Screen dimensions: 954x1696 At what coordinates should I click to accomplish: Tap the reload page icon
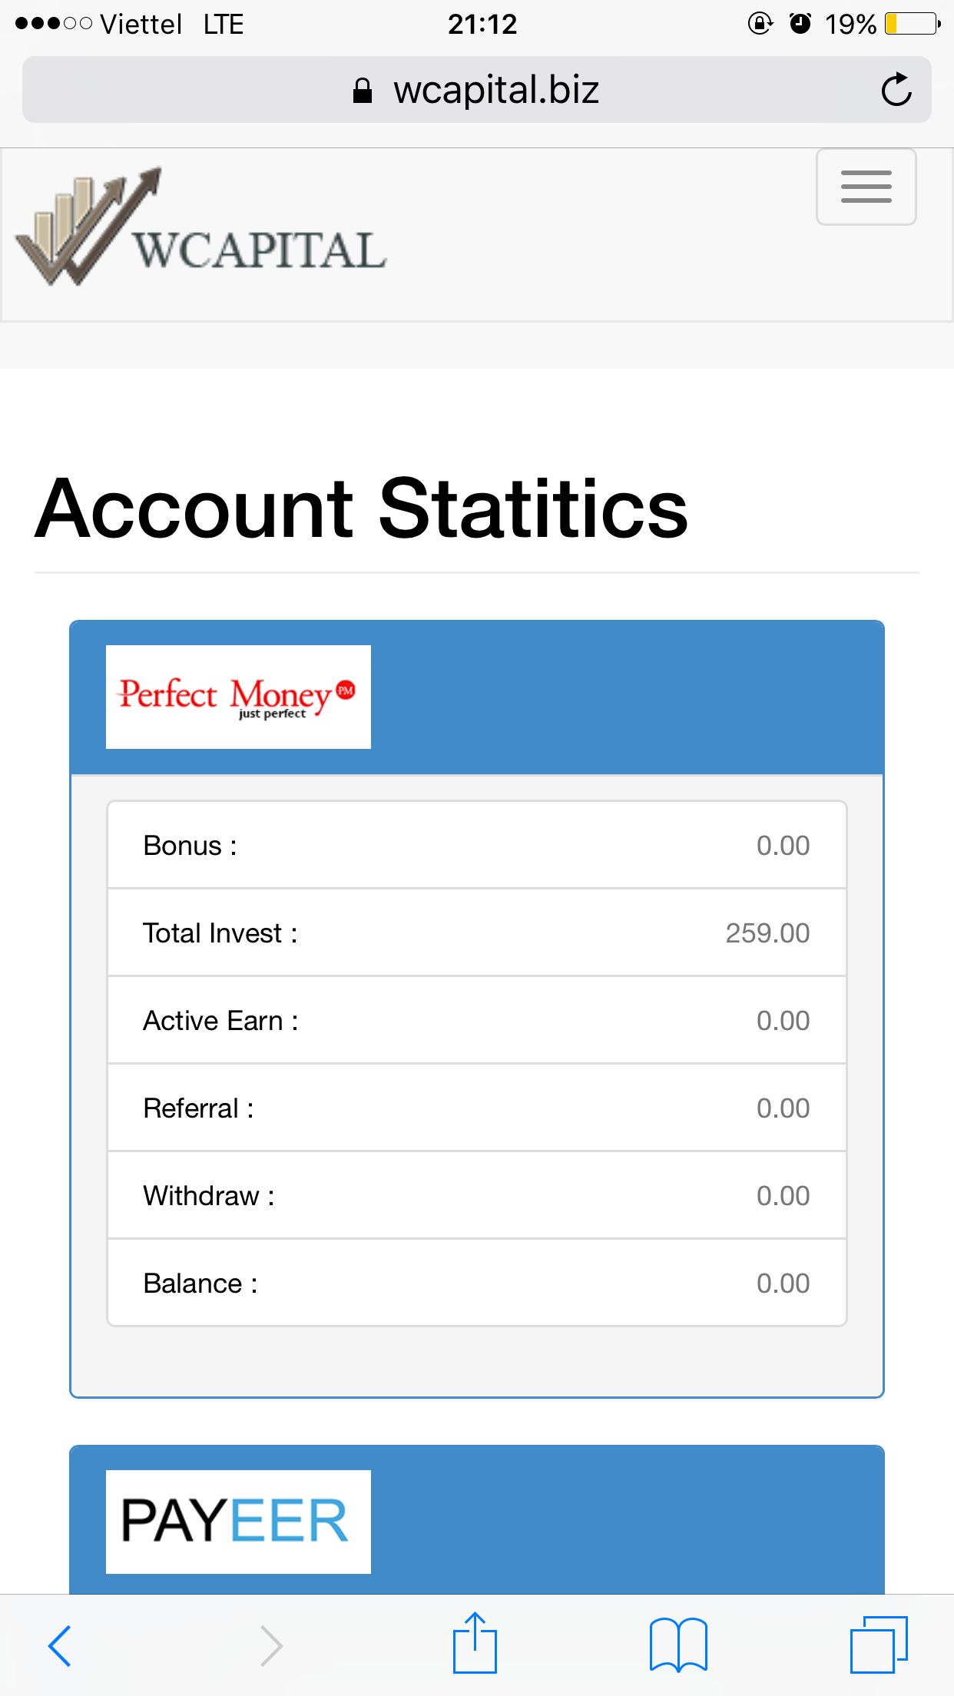click(x=896, y=90)
